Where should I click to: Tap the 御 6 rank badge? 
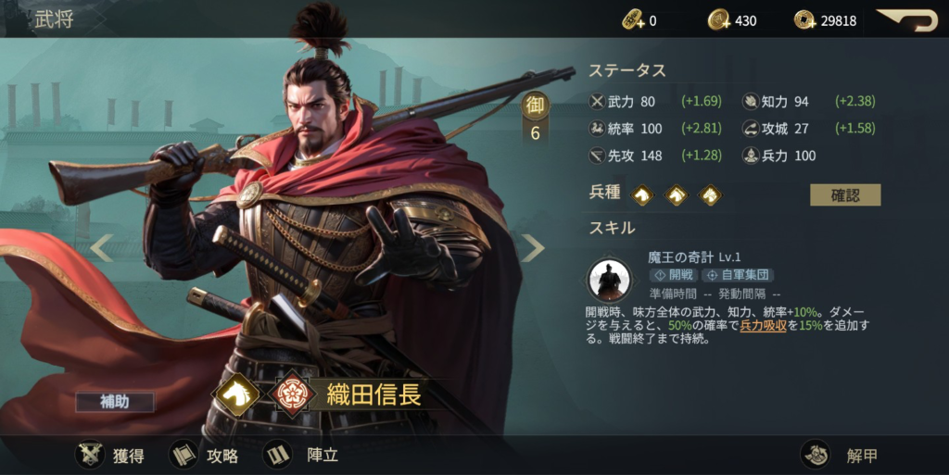coord(535,119)
